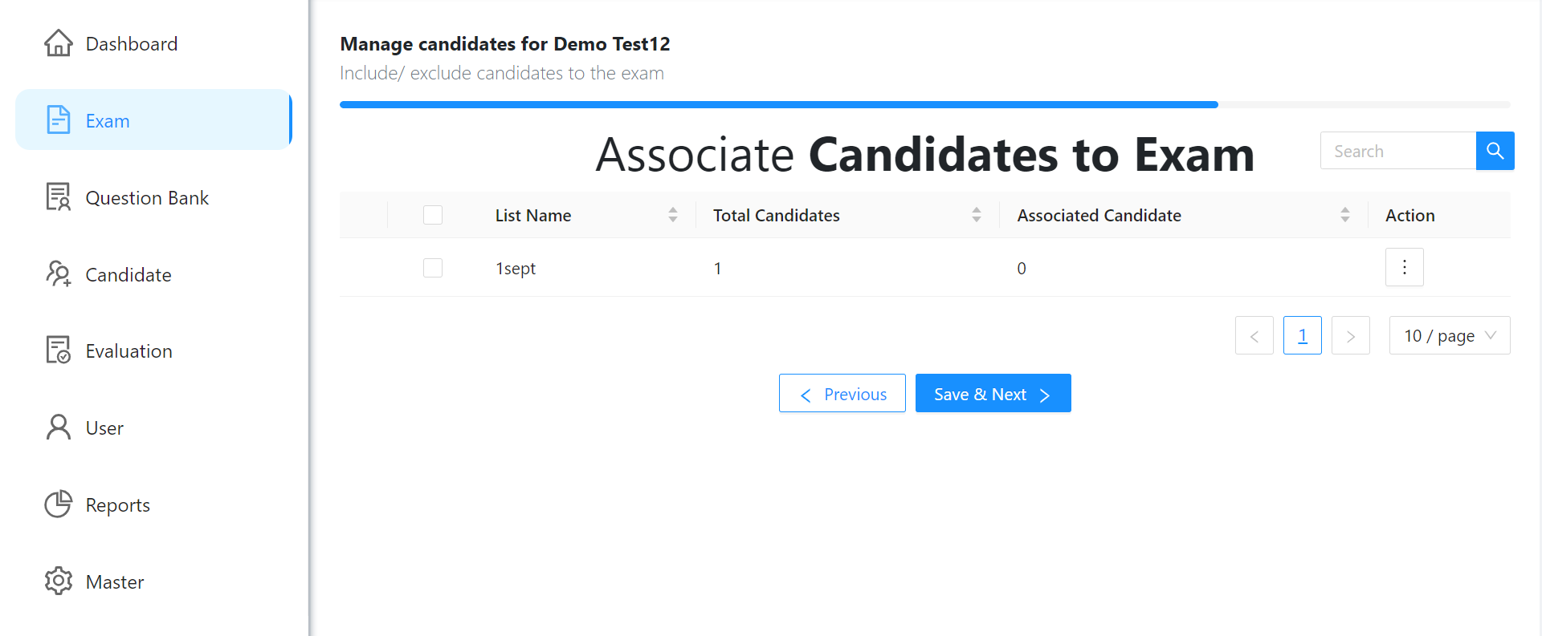Sort by the Associated Candidate column arrows
1542x636 pixels.
(1345, 215)
